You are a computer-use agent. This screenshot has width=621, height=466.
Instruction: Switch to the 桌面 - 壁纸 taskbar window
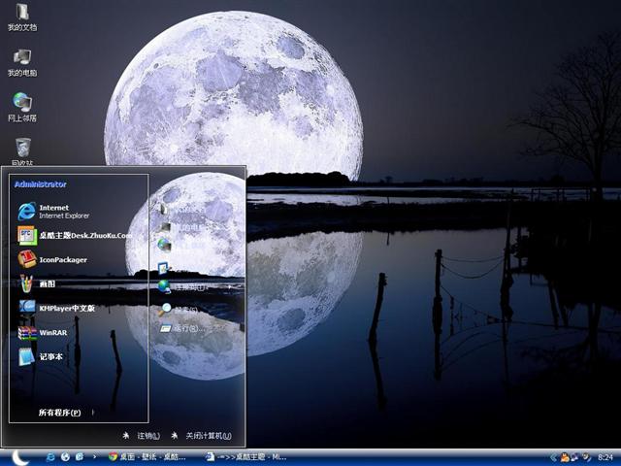pyautogui.click(x=149, y=456)
